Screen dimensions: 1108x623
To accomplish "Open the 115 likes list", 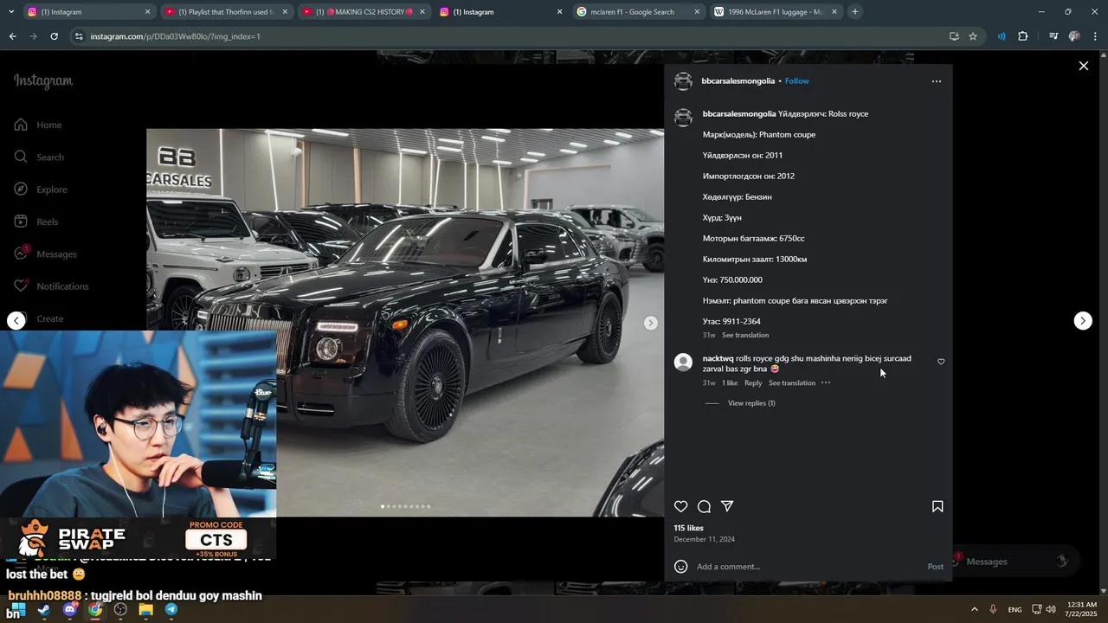I will click(x=689, y=528).
